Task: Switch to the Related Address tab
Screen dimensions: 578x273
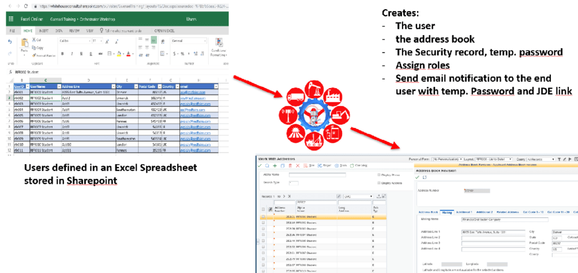Action: point(507,212)
